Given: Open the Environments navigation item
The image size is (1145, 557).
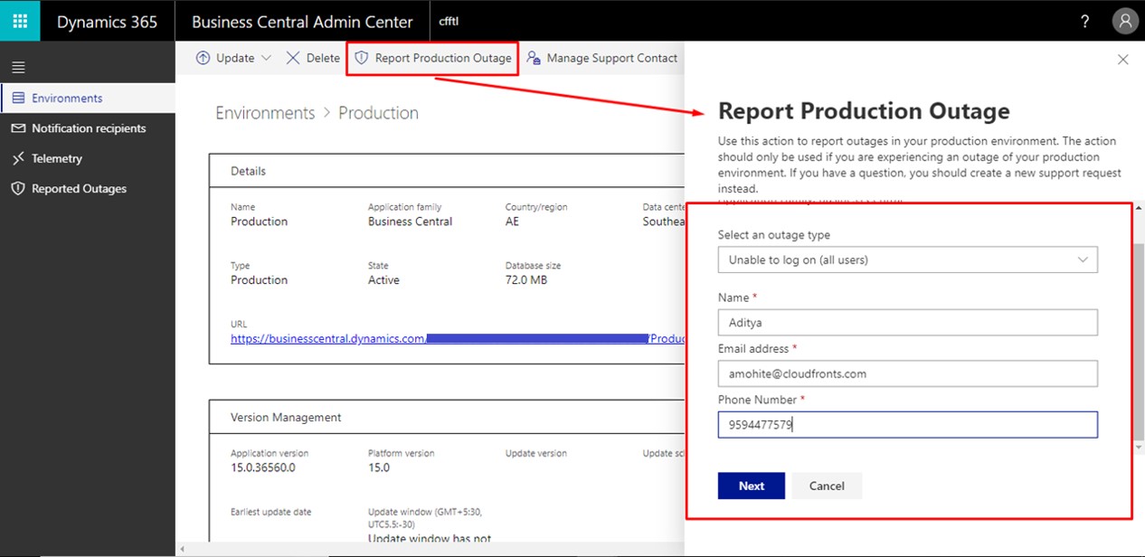Looking at the screenshot, I should (x=67, y=98).
